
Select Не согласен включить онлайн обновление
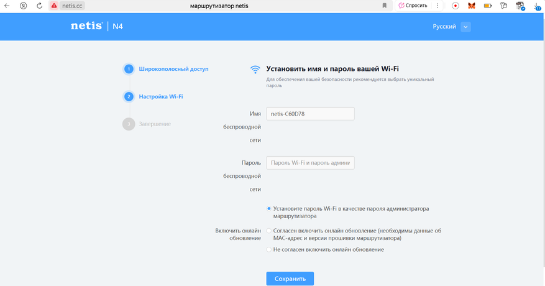coord(268,249)
